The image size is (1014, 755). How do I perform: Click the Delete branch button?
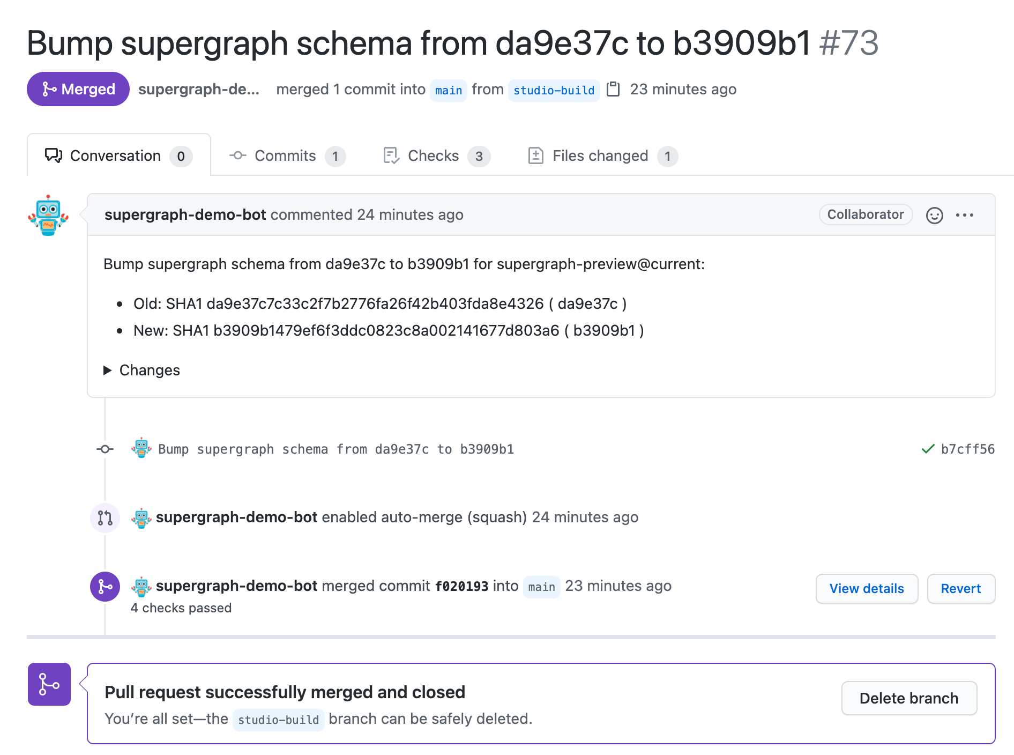(909, 698)
